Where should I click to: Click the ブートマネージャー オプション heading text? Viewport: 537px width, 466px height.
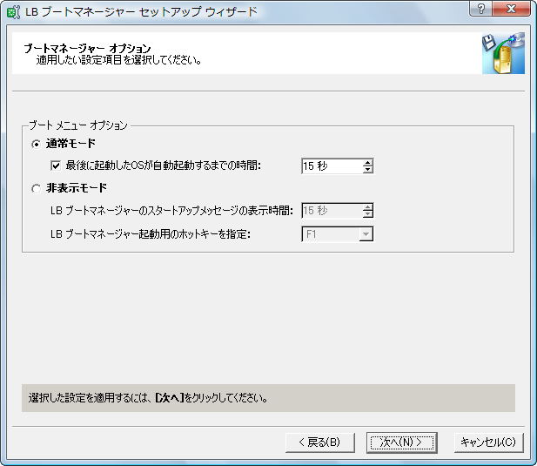coord(87,49)
